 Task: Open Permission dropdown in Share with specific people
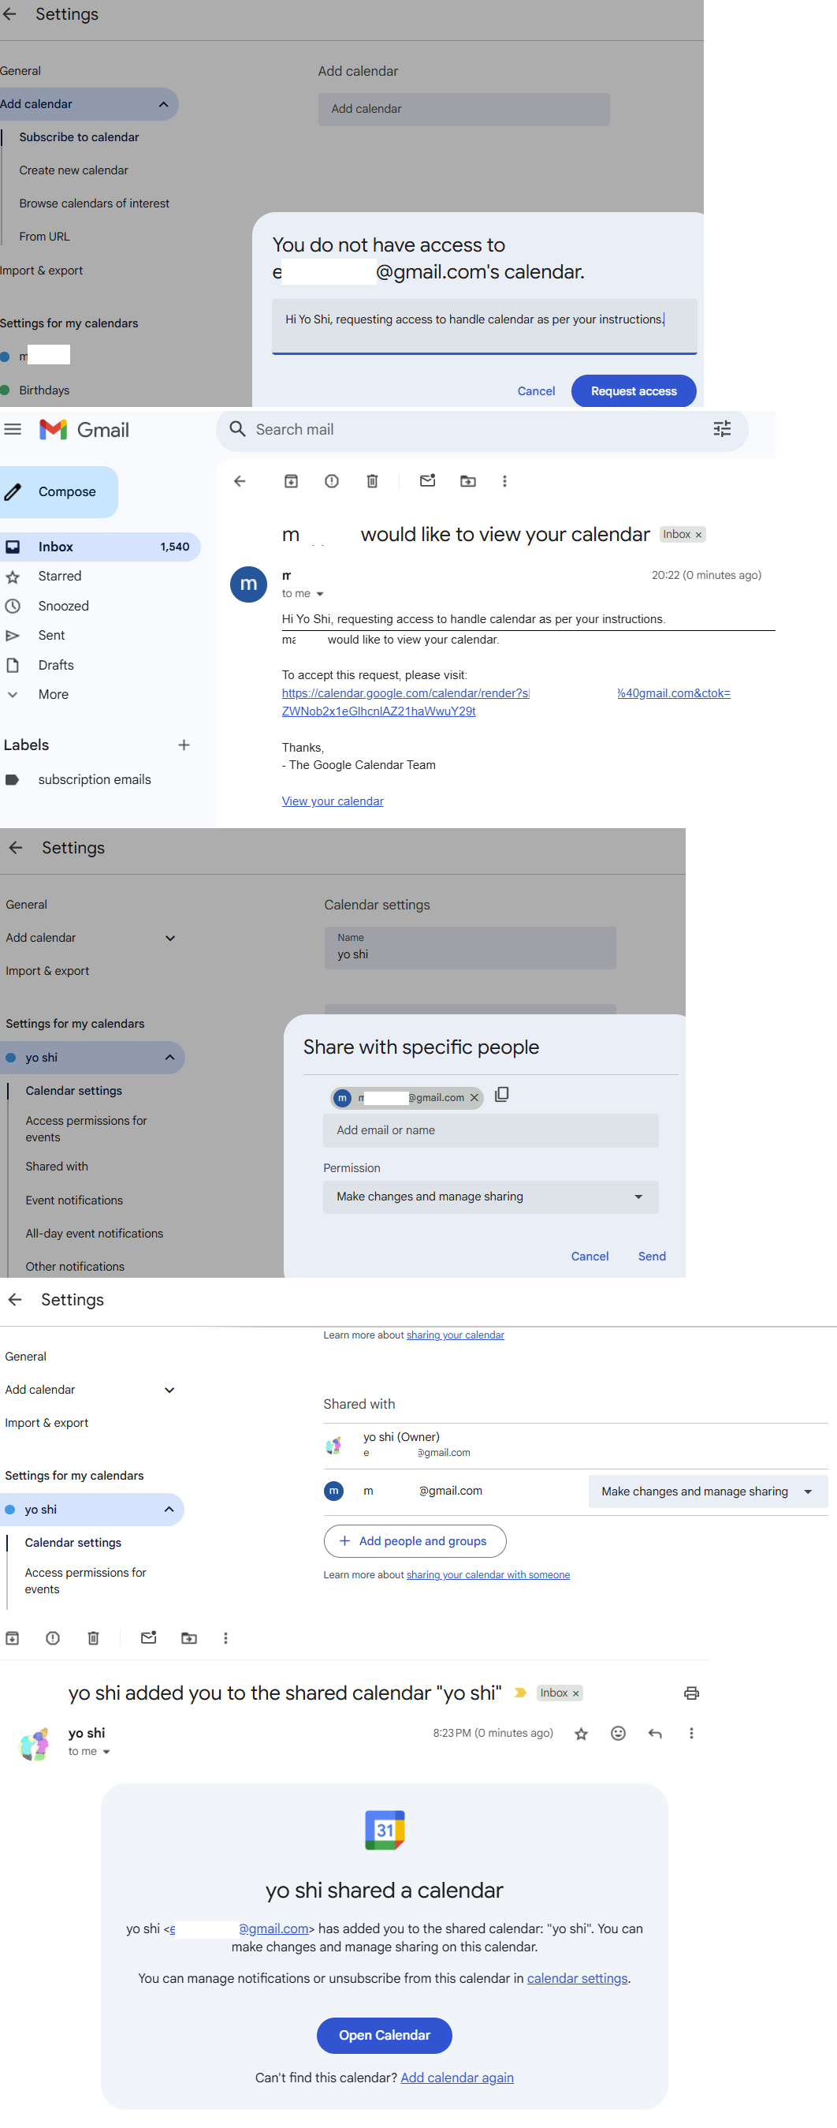pos(489,1197)
